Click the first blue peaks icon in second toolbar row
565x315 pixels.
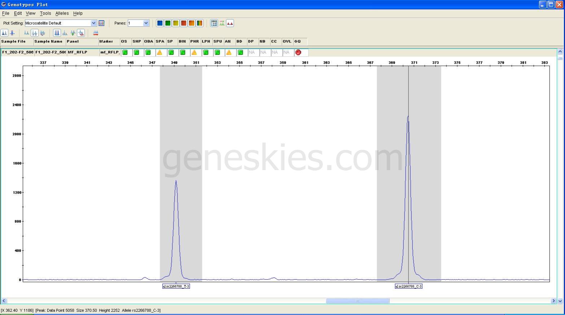[x=4, y=33]
